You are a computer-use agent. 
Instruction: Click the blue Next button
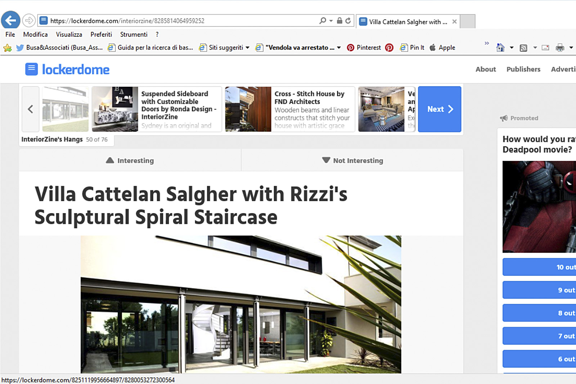pyautogui.click(x=440, y=109)
